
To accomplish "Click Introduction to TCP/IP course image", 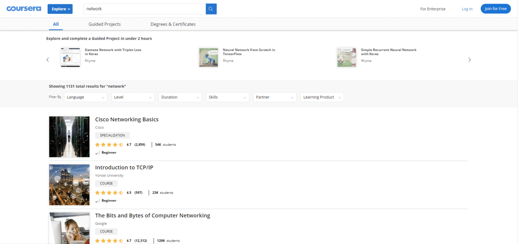I will point(69,185).
